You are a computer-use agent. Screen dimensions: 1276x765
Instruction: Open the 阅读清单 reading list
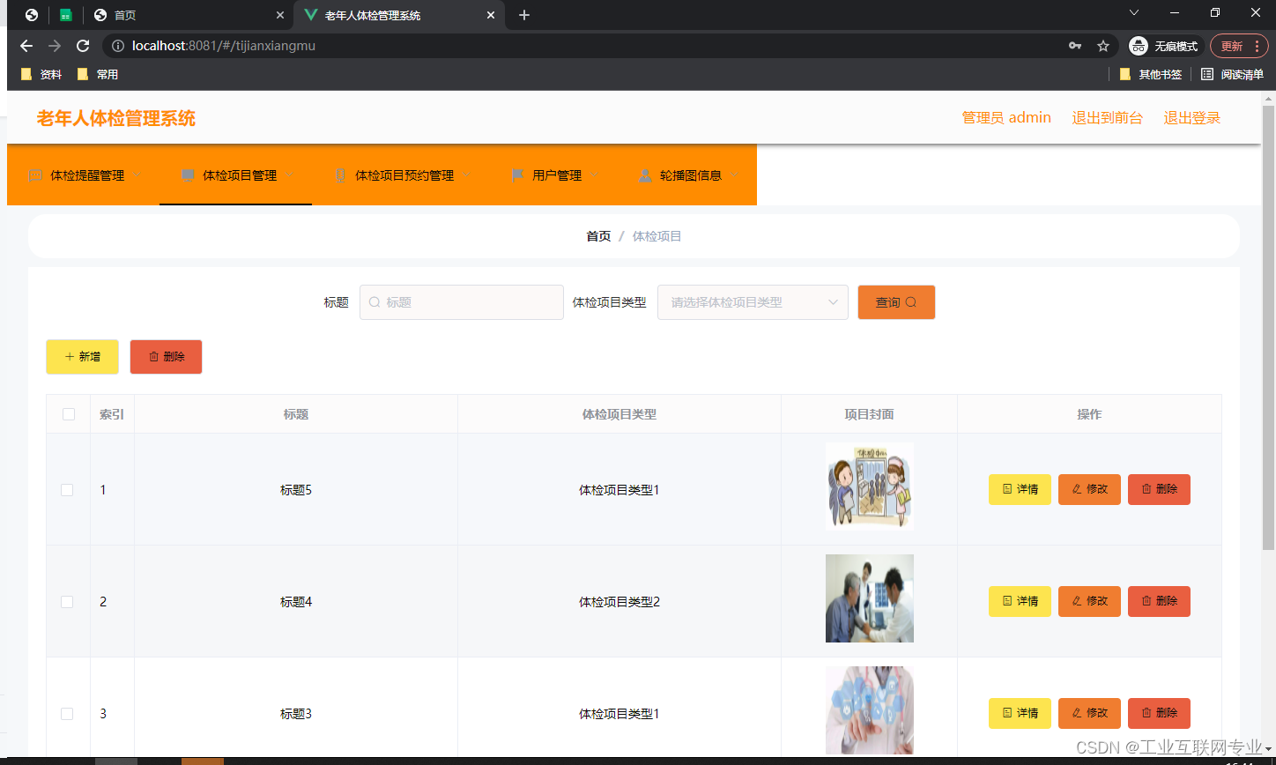pos(1233,75)
